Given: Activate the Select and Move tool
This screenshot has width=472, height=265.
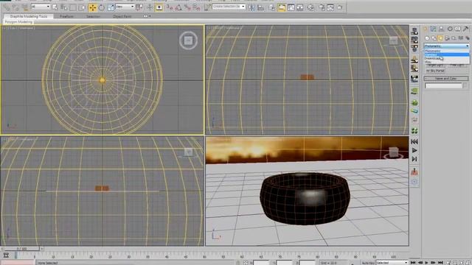Looking at the screenshot, I should [93, 7].
